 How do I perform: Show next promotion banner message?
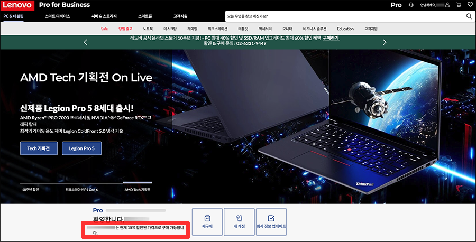click(x=385, y=42)
